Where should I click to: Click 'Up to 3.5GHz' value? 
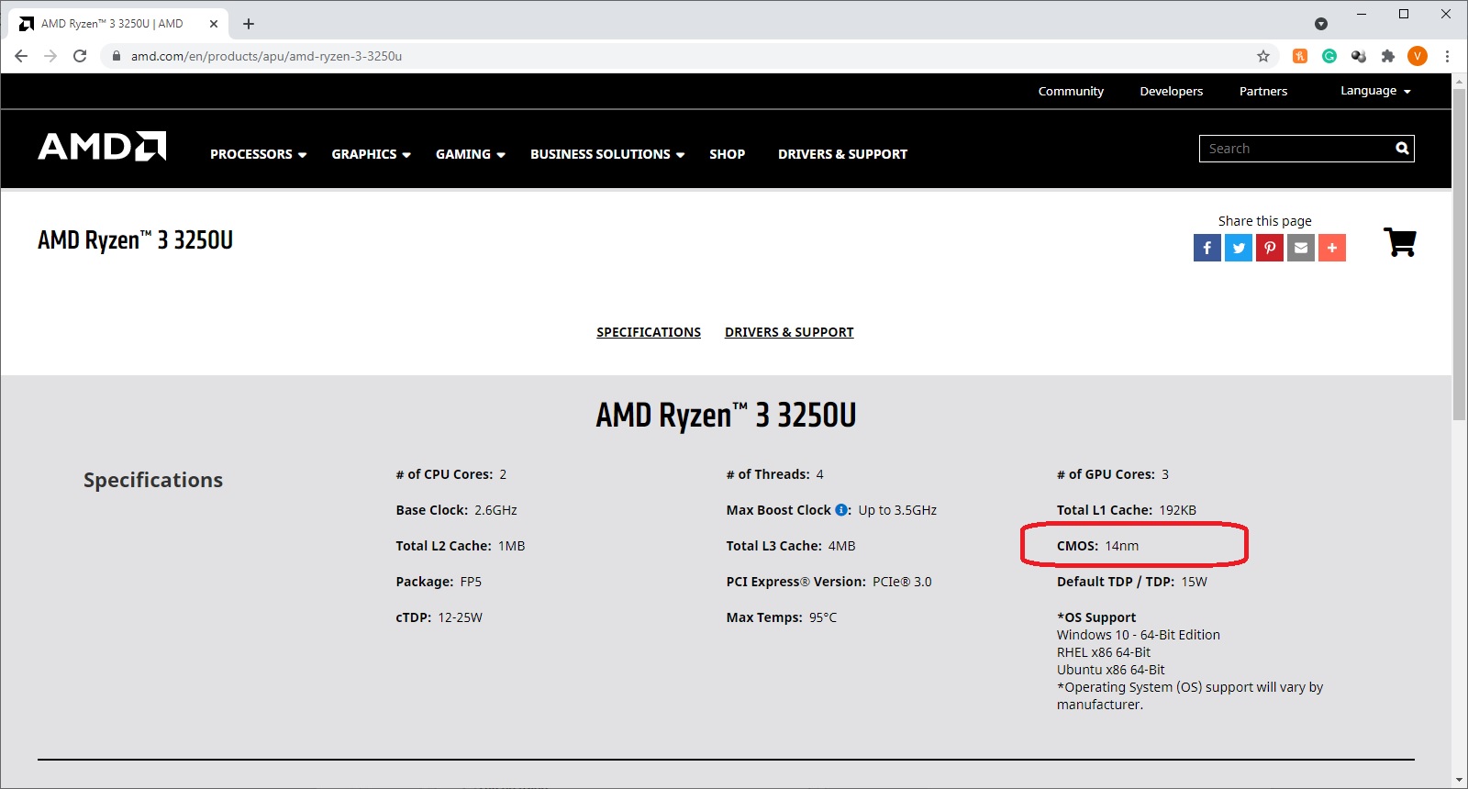click(x=897, y=510)
